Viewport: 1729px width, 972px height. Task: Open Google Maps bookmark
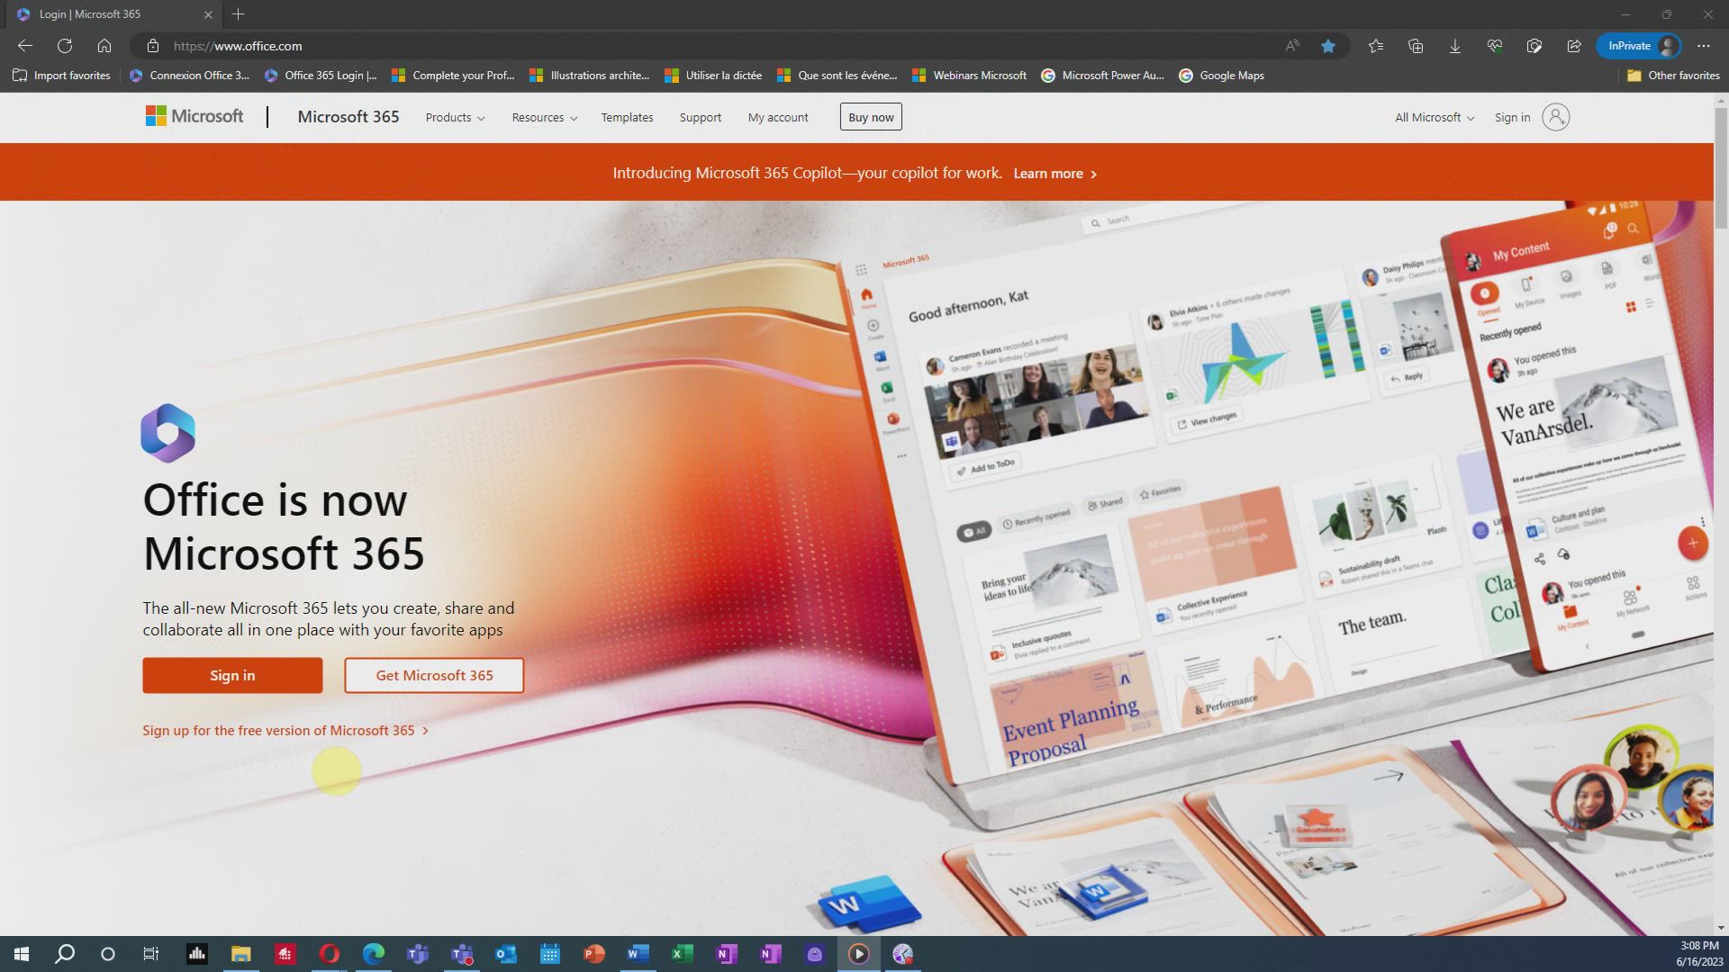[x=1222, y=76]
